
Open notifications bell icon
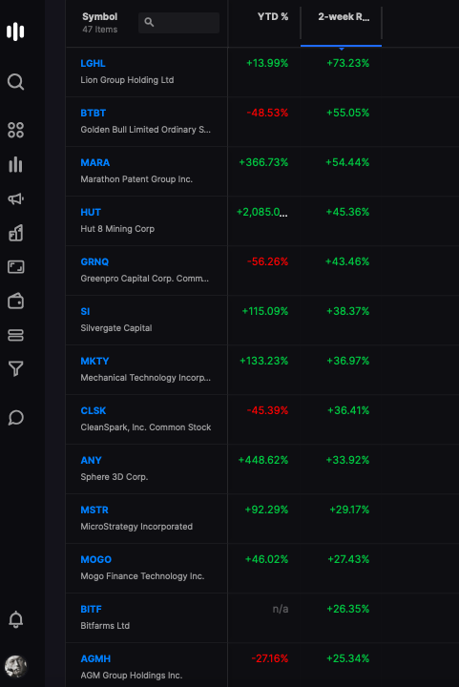point(16,619)
